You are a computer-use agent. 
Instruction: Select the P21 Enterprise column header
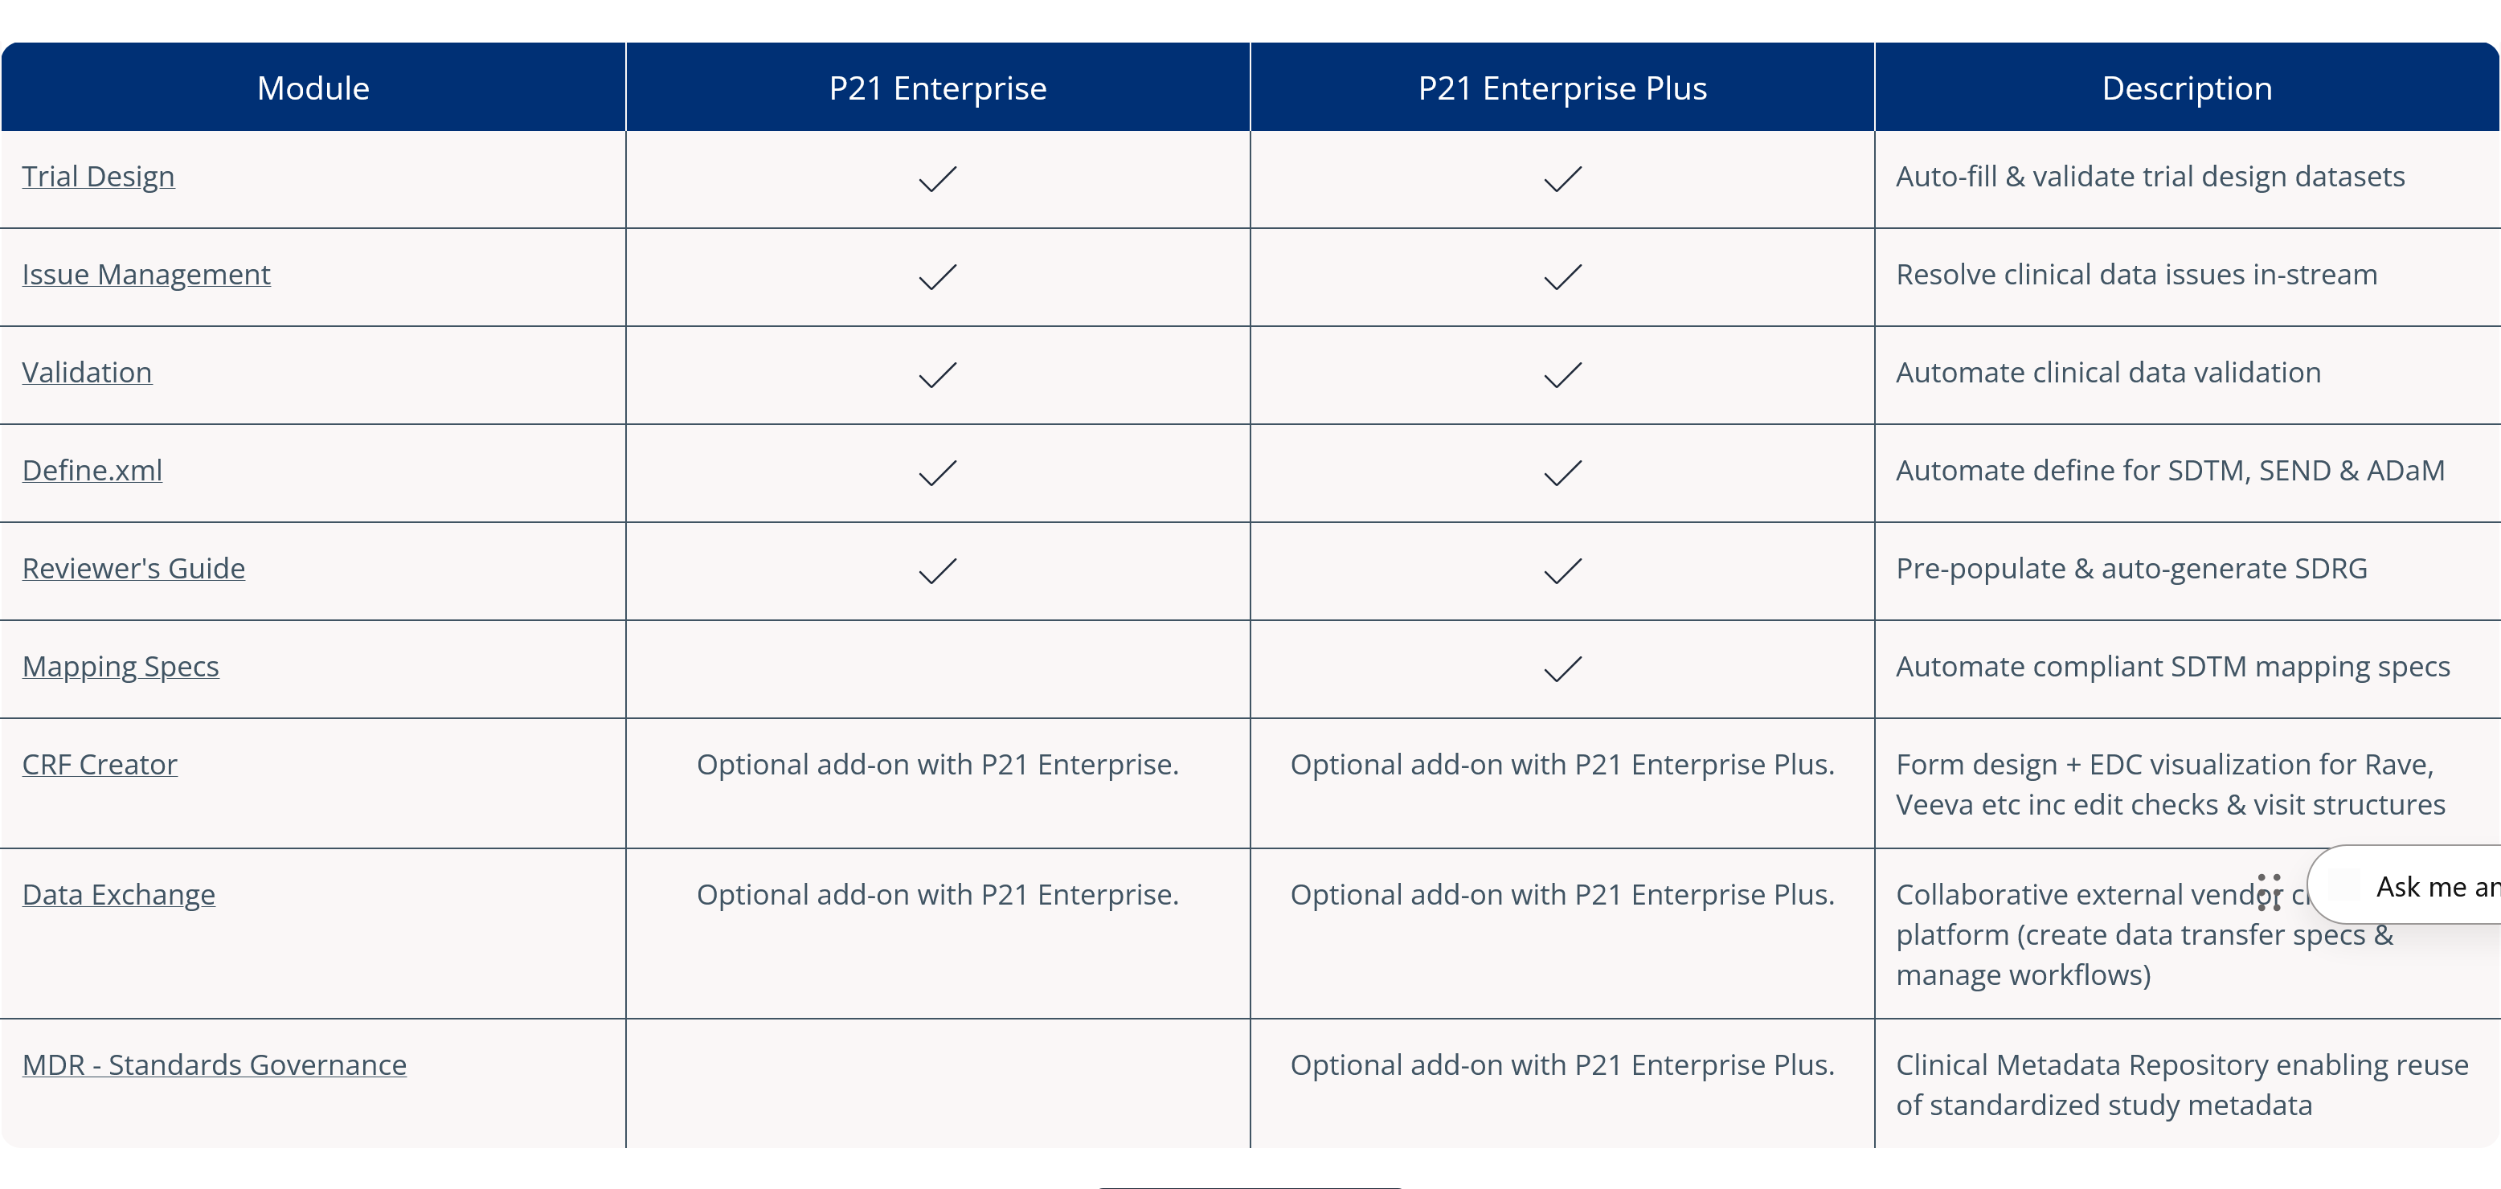937,88
